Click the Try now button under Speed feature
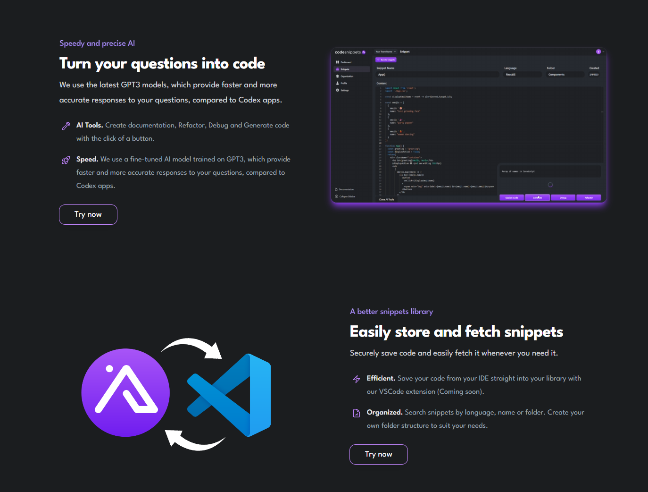Screen dimensions: 648x492 click(x=88, y=214)
